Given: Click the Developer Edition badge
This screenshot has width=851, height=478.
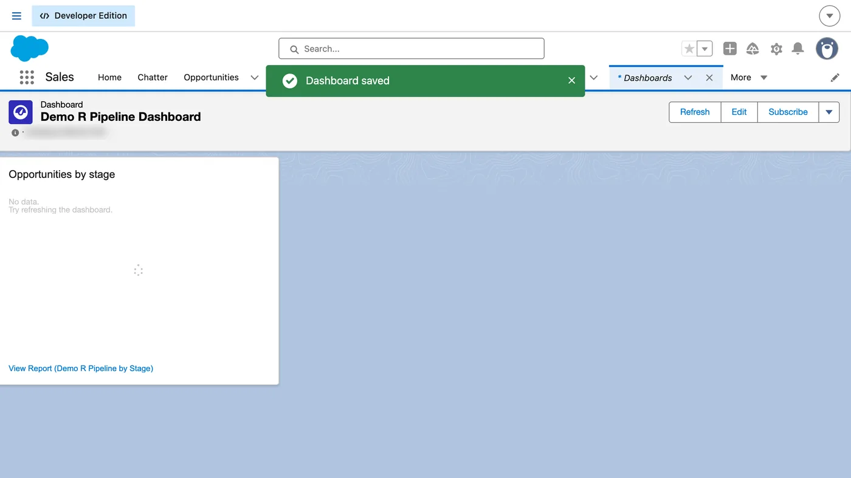Looking at the screenshot, I should pyautogui.click(x=83, y=16).
